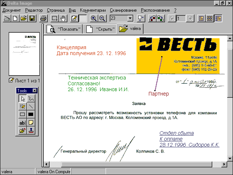Create a new blank document

(15, 19)
